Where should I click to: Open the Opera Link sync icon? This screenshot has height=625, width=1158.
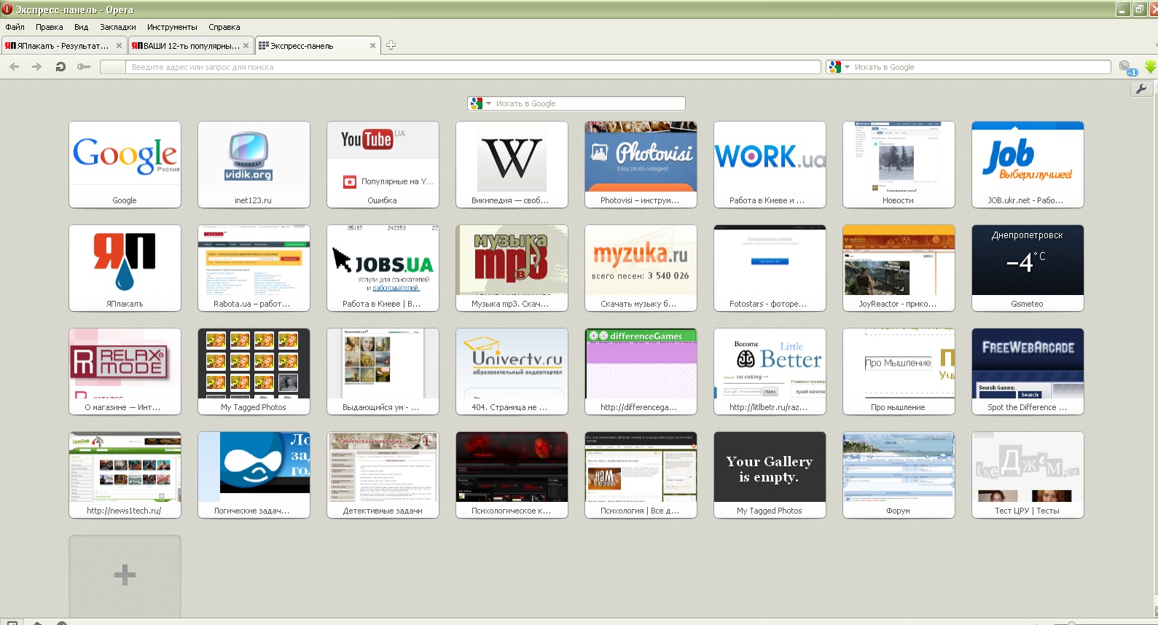pos(1128,68)
